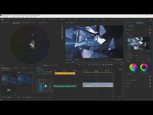
Task: Toggle the active green audio track mute button
Action: pos(46,86)
